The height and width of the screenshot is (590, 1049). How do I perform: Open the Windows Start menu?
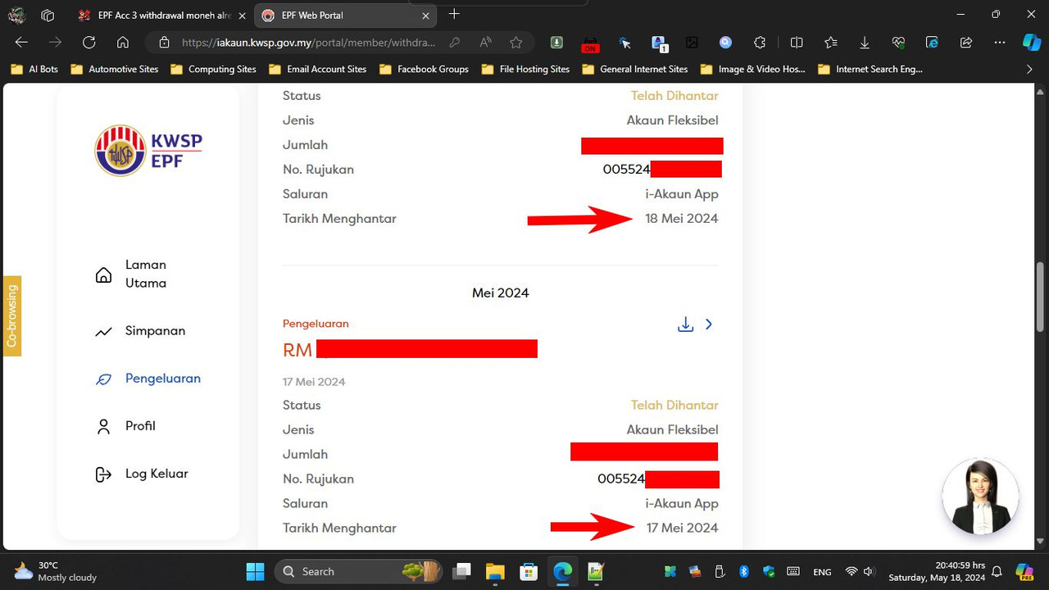point(256,571)
